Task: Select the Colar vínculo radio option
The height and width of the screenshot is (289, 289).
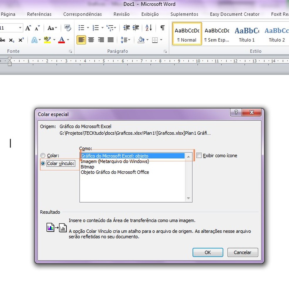Action: point(43,163)
